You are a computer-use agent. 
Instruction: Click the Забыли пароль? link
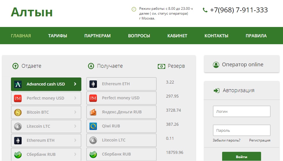(226, 140)
